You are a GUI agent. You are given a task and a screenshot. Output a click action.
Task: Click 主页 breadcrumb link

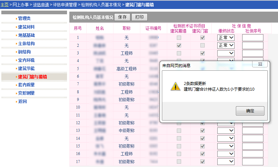click(4, 5)
